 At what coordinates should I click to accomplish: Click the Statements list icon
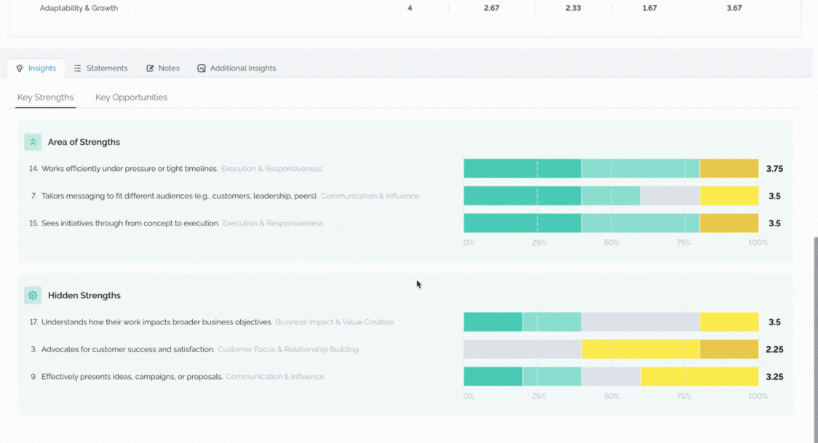point(77,68)
